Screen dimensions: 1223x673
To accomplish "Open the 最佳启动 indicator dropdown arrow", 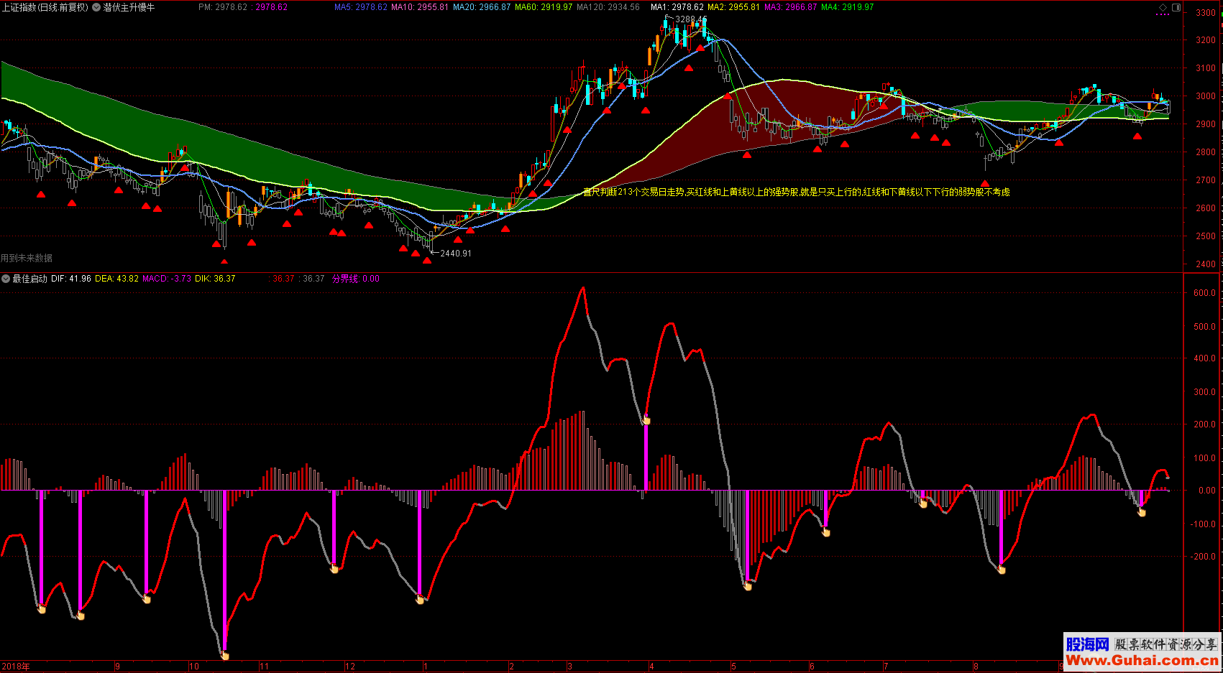I will [6, 279].
